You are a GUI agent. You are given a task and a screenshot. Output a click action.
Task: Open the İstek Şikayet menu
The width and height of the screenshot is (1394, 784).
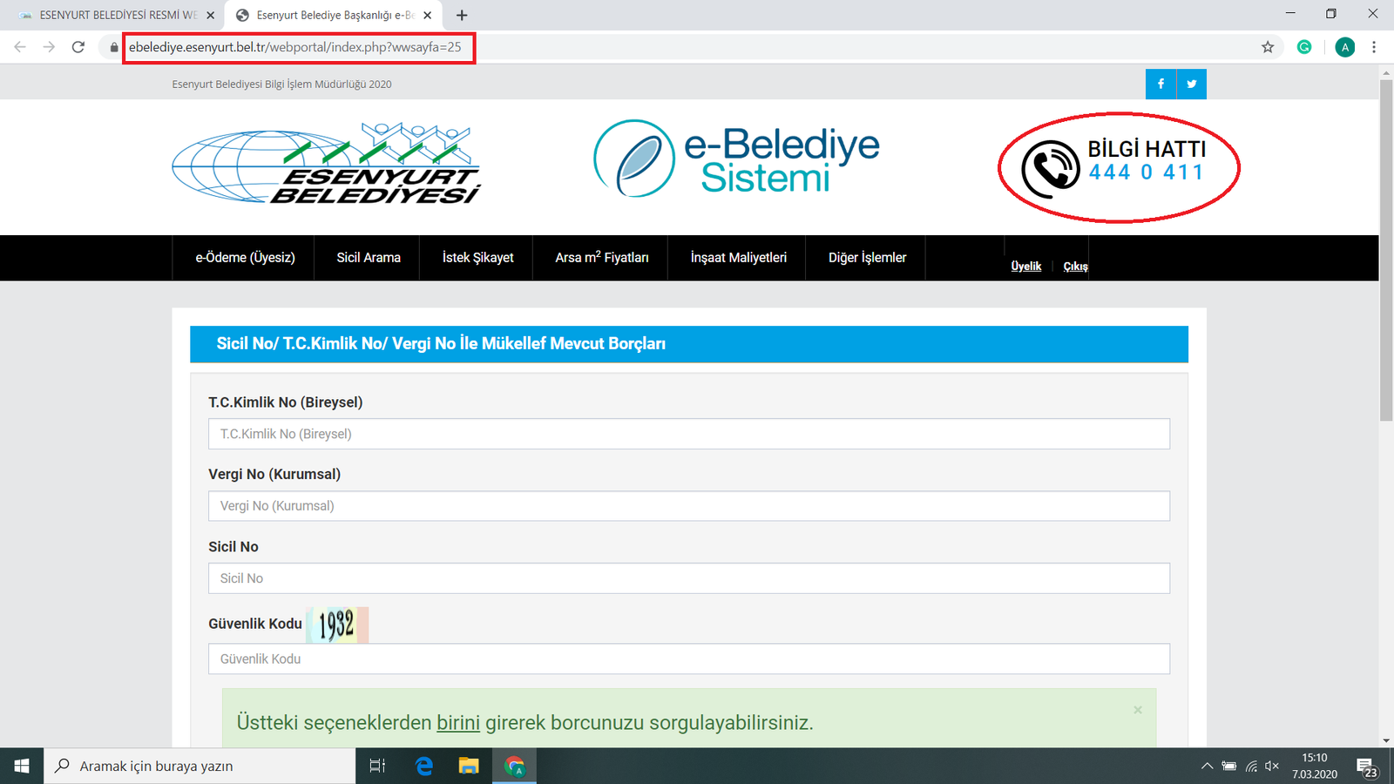point(477,258)
